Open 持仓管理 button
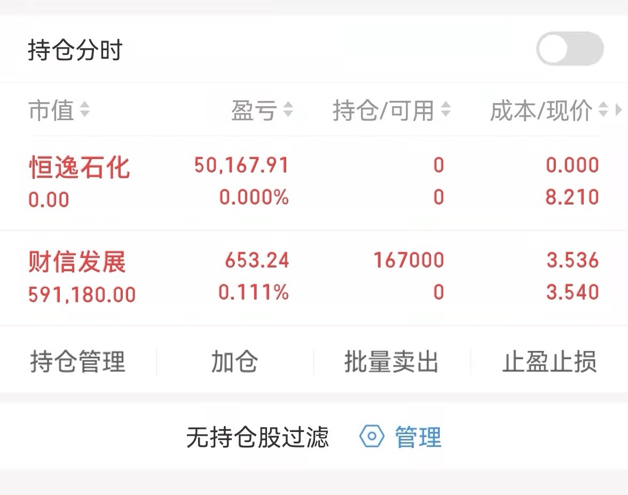The height and width of the screenshot is (495, 628). pyautogui.click(x=78, y=361)
